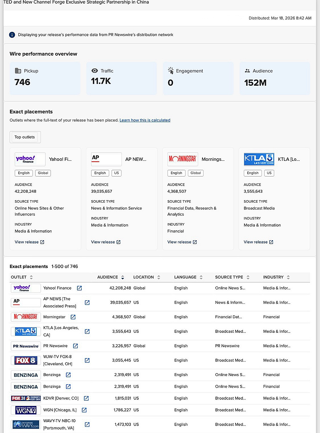Click WGN Chicago external link icon
The image size is (320, 433).
pos(84,410)
